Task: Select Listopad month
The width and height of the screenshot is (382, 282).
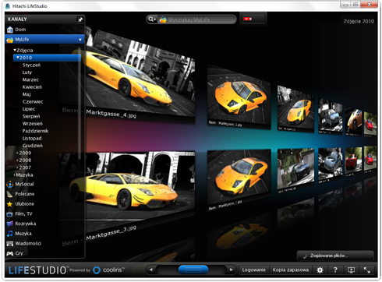Action: coord(32,138)
